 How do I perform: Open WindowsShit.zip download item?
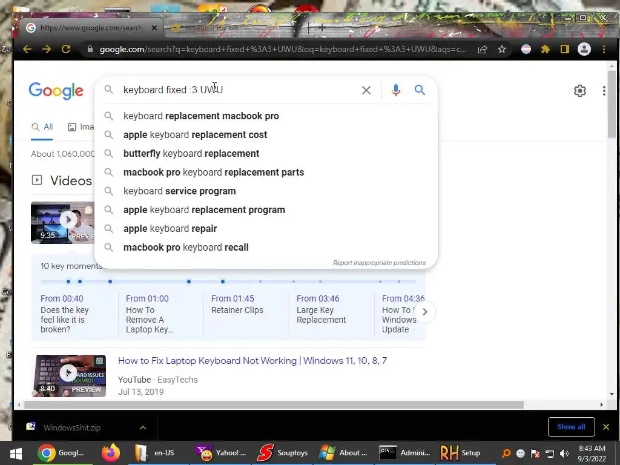[x=73, y=427]
